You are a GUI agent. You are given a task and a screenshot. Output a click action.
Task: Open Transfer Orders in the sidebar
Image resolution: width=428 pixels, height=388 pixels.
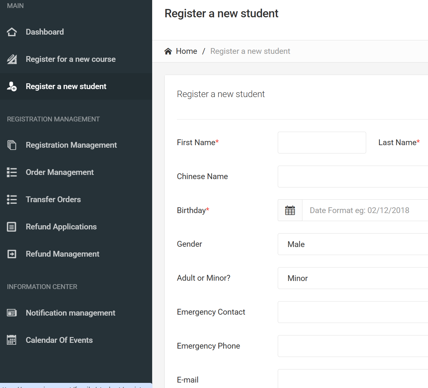point(53,200)
